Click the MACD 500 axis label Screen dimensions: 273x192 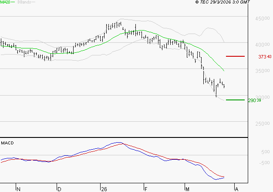coord(265,152)
